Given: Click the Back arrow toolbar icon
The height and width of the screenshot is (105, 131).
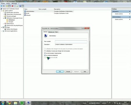Looking at the screenshot, I should (x=1, y=6).
